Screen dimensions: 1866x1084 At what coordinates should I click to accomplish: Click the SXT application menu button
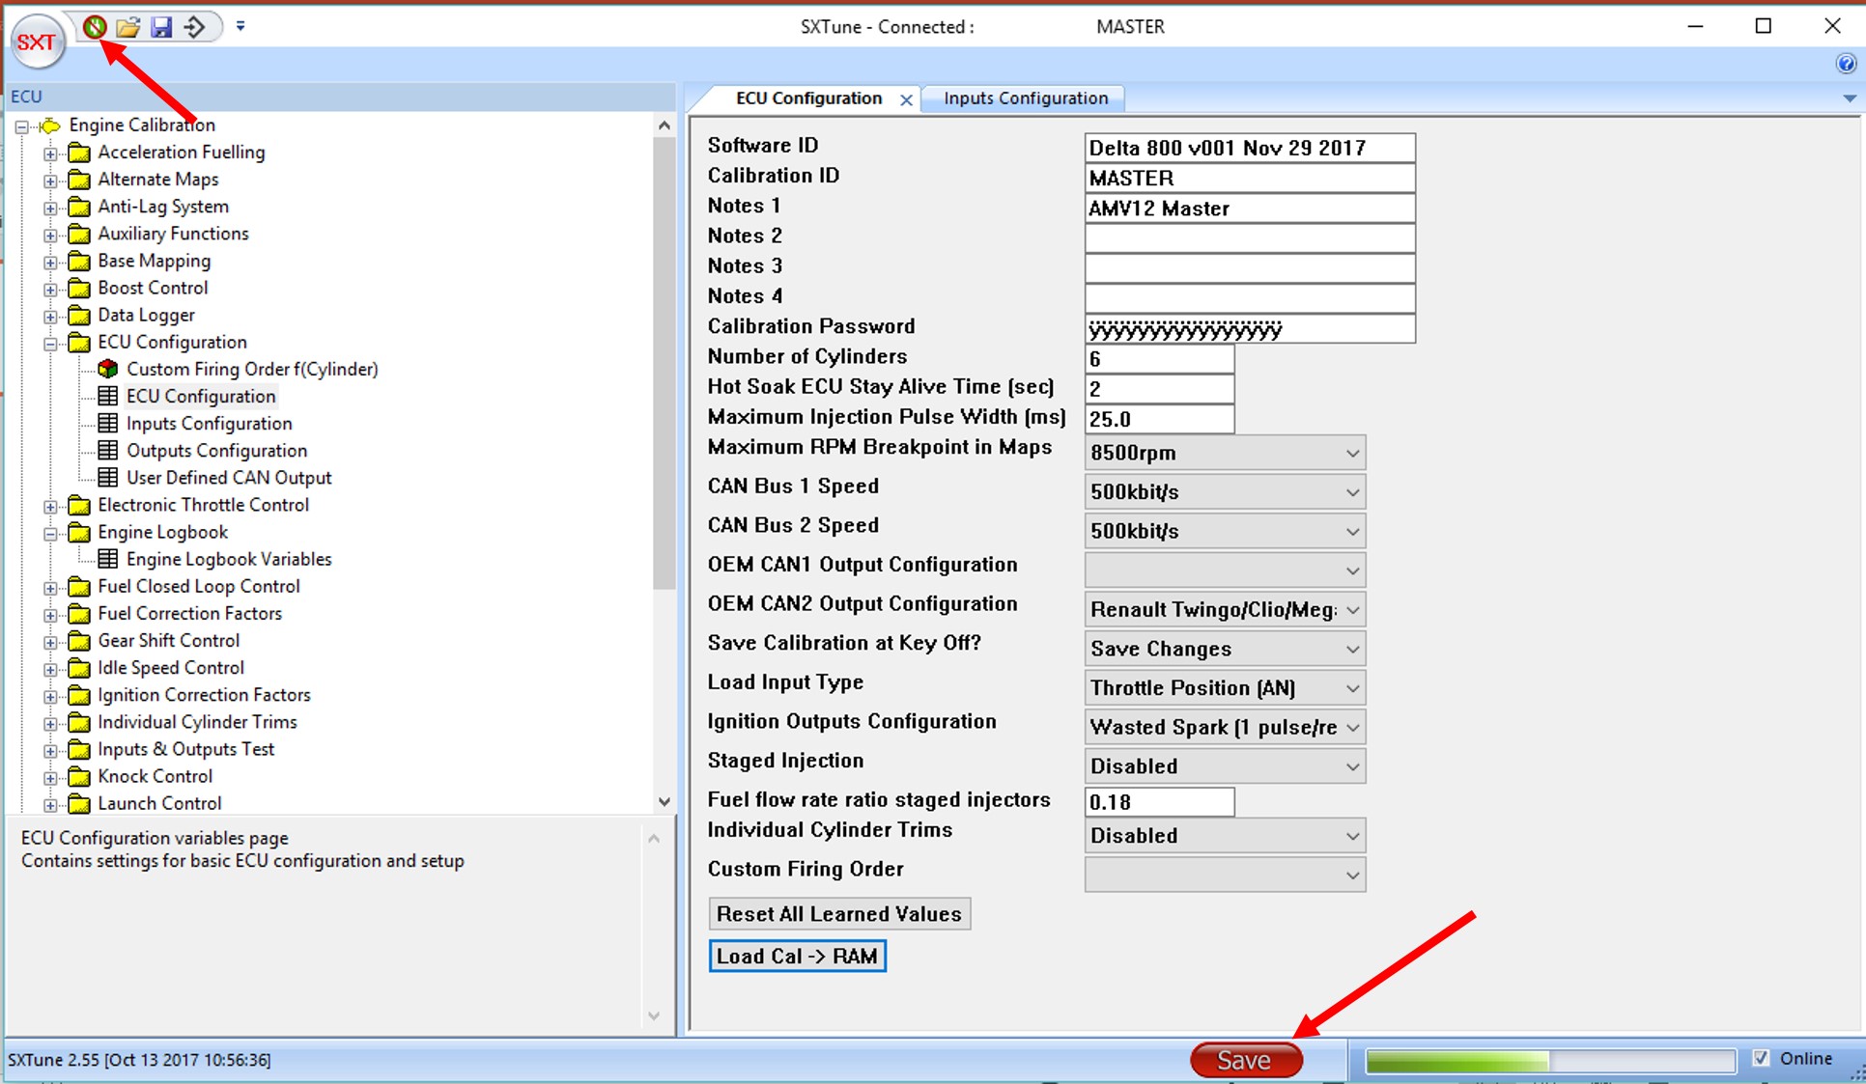pyautogui.click(x=37, y=42)
